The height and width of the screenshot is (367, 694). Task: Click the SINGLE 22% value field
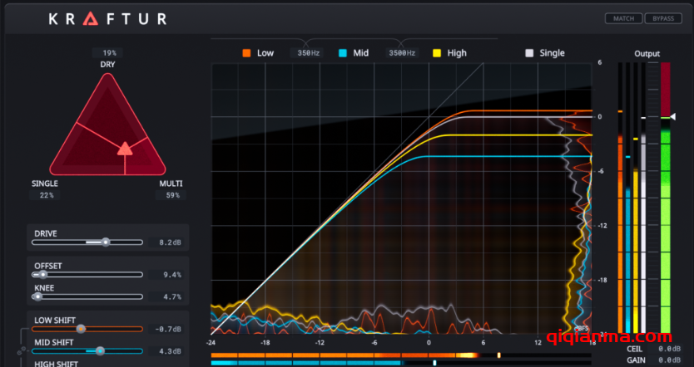[45, 195]
